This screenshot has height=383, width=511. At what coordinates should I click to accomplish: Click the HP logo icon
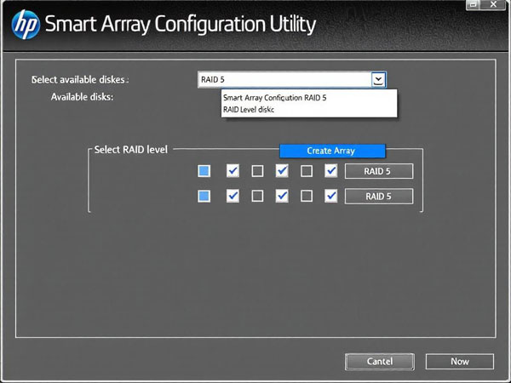(26, 25)
